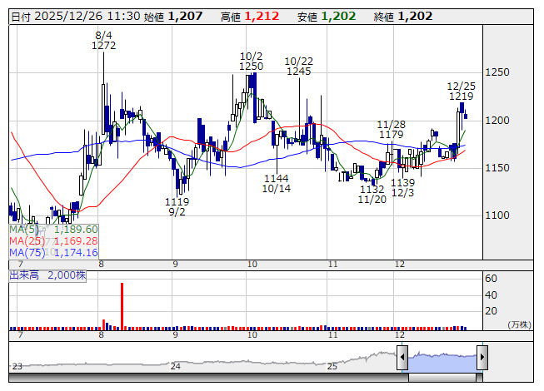Click the 60 volume axis label

click(491, 279)
